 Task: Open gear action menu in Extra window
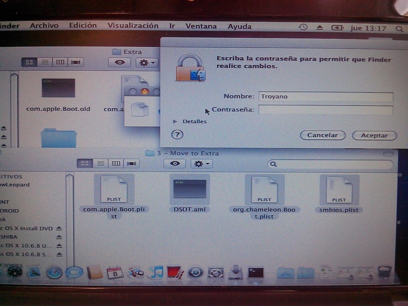[x=147, y=63]
